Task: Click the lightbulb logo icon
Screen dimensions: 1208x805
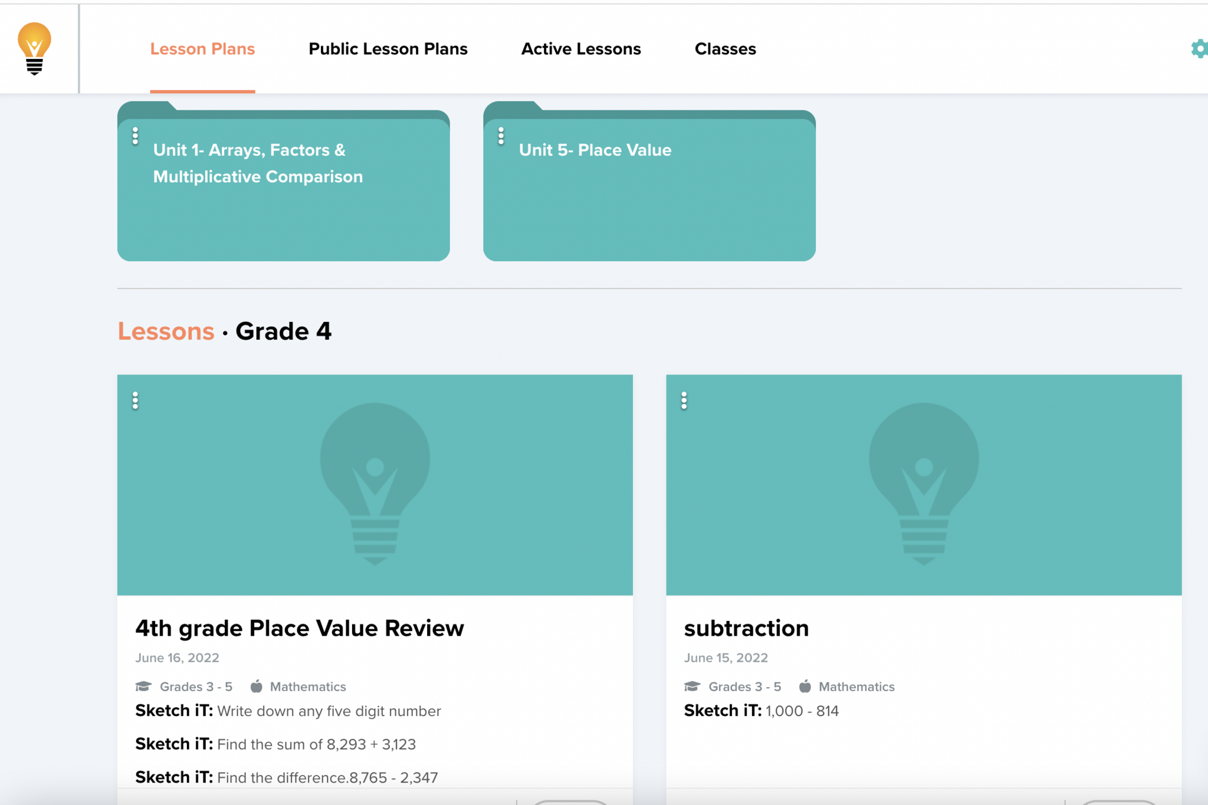Action: coord(34,48)
